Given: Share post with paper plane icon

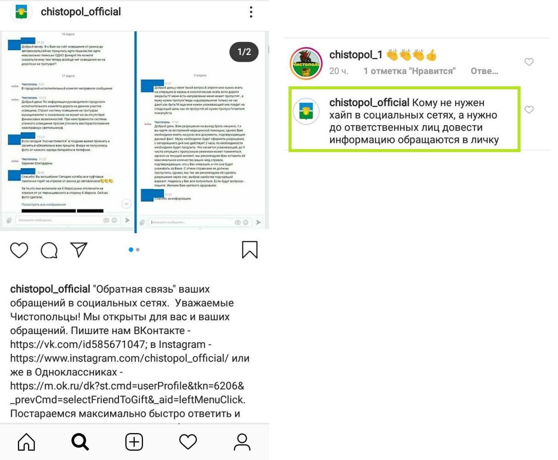Looking at the screenshot, I should pos(79,250).
